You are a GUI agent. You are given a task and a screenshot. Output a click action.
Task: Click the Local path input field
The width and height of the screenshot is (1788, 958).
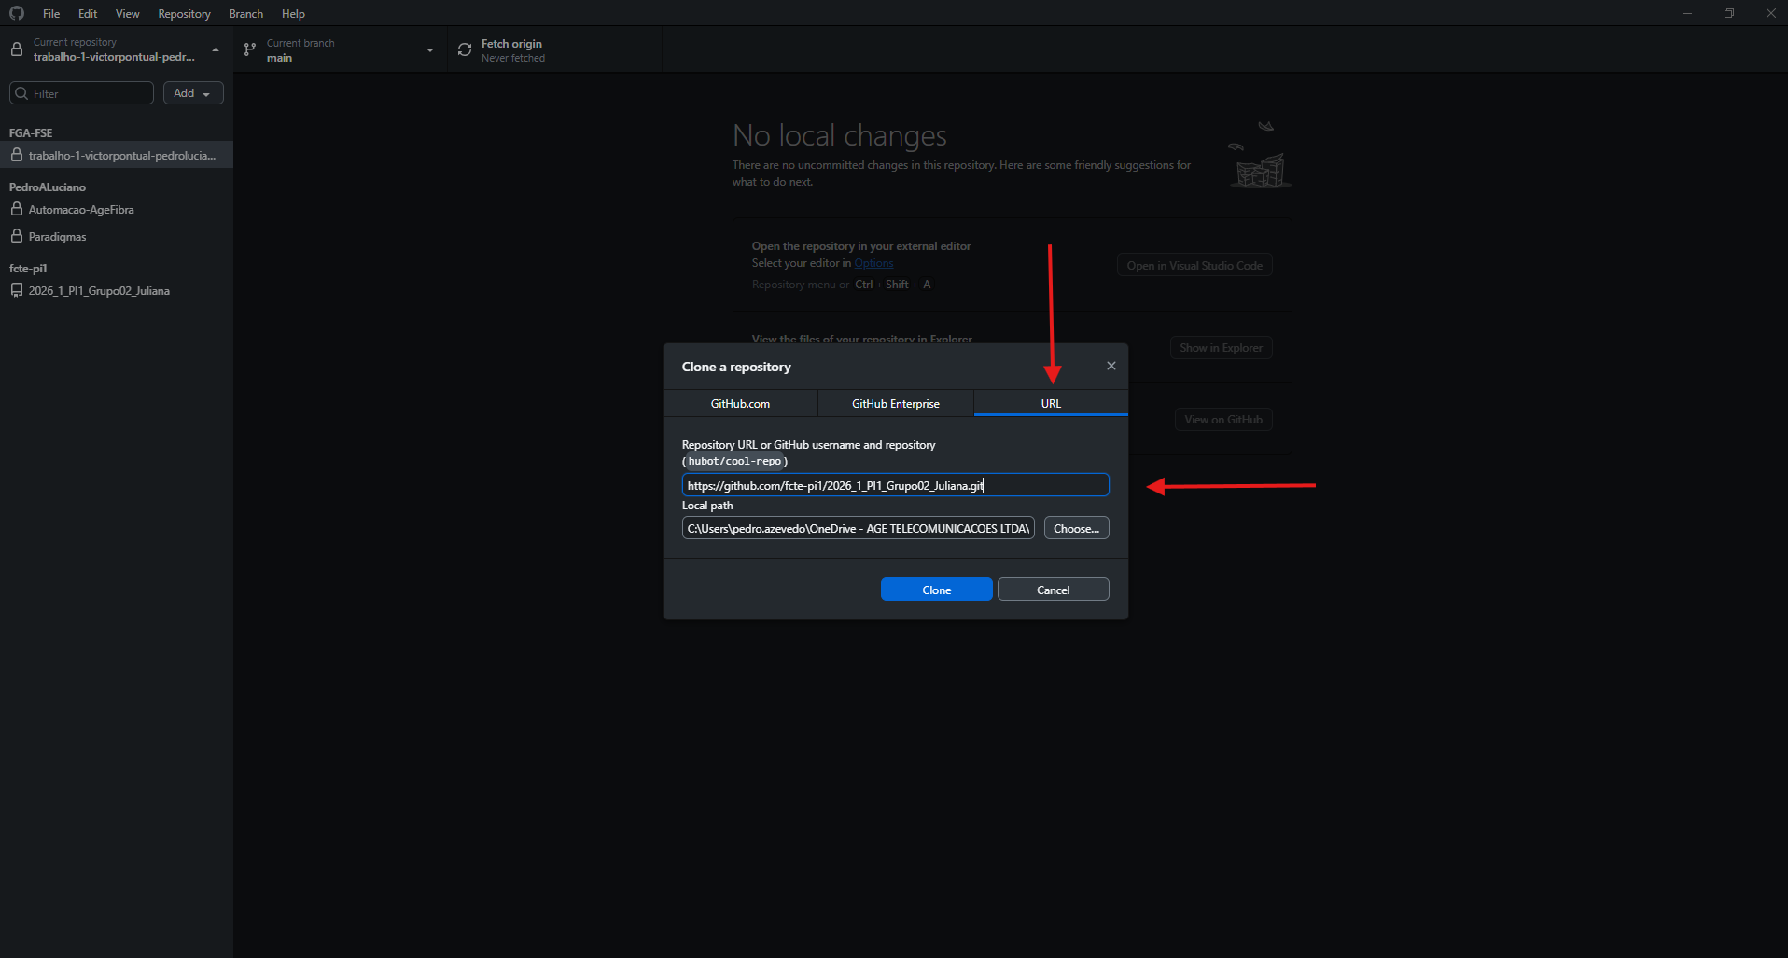click(x=858, y=528)
